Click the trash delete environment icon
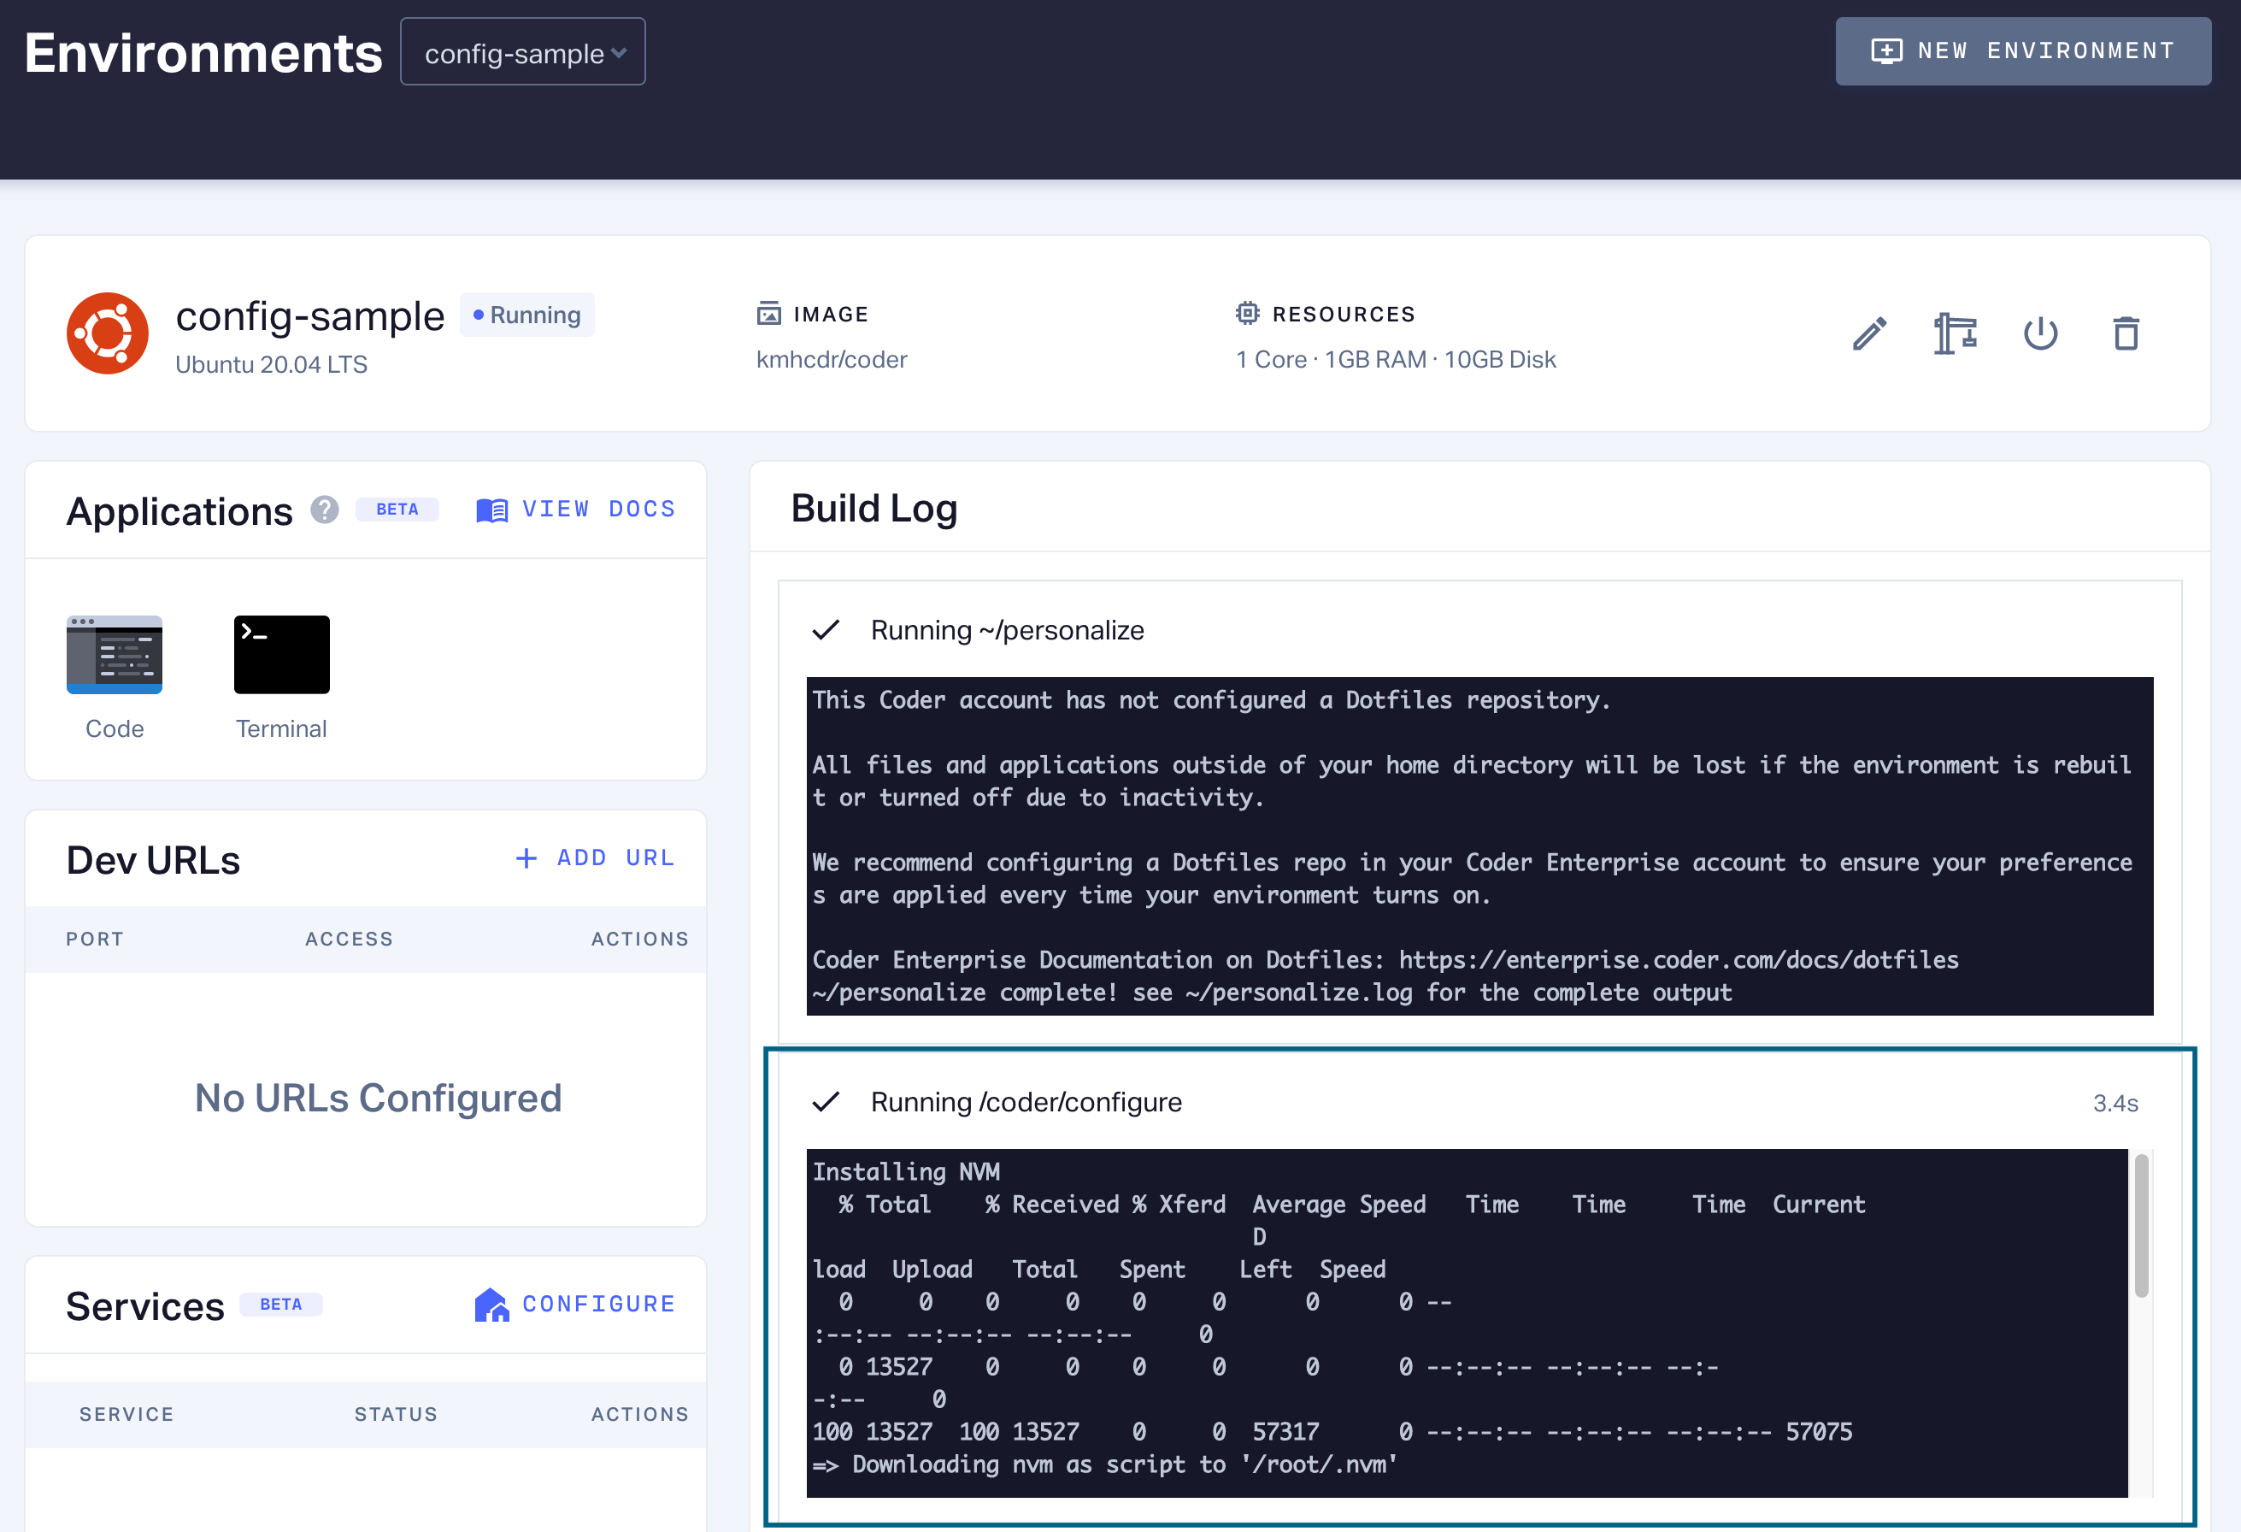This screenshot has width=2241, height=1532. point(2126,333)
